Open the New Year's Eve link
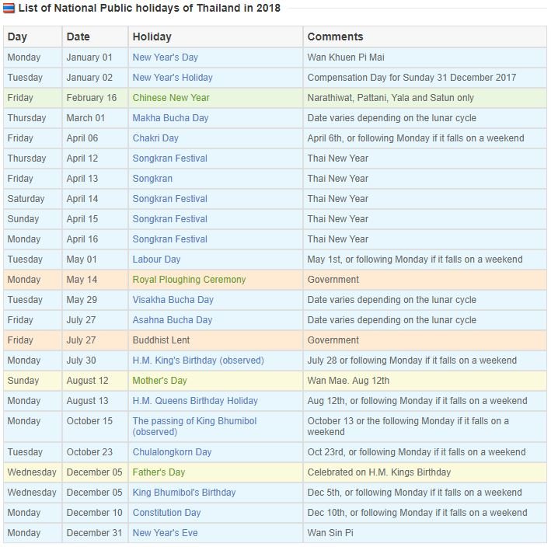Viewport: 551px width, 547px height. [162, 533]
